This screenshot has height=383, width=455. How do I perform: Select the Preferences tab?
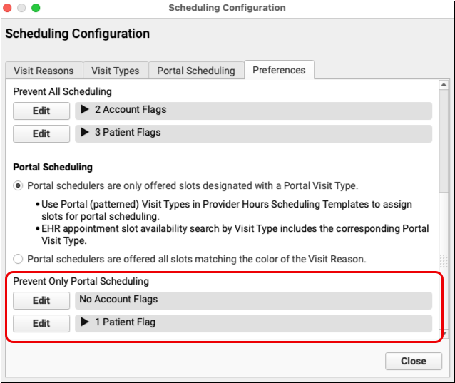(x=279, y=70)
